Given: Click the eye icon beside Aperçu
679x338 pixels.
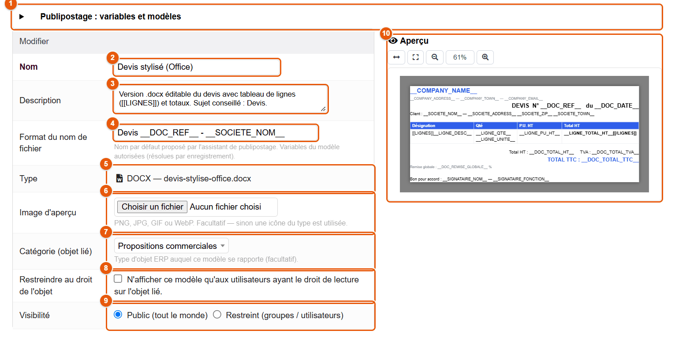Looking at the screenshot, I should pos(393,41).
